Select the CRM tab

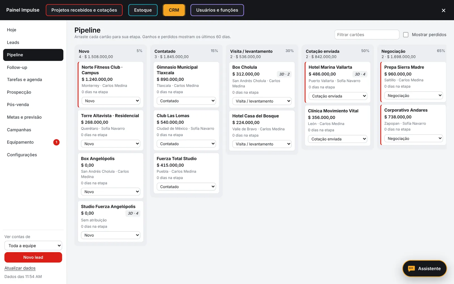[x=174, y=10]
